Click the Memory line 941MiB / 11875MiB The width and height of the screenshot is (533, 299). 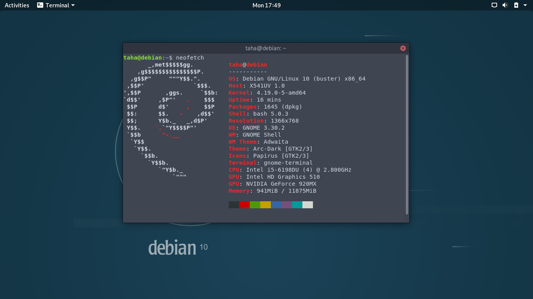point(272,191)
